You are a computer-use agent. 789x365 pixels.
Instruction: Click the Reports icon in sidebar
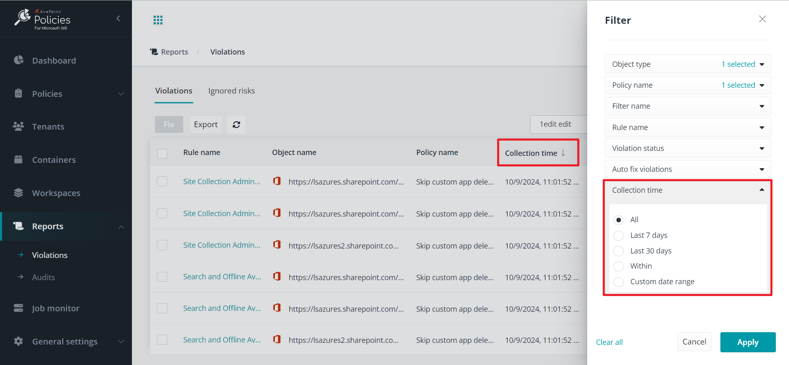[18, 226]
